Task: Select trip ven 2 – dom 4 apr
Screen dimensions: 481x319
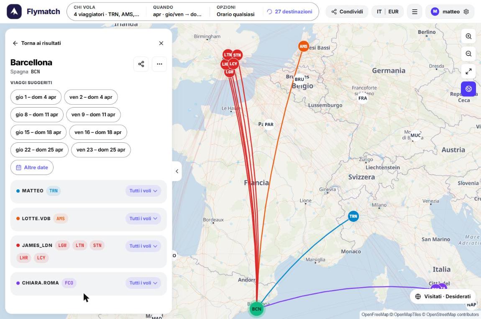Action: pyautogui.click(x=91, y=97)
